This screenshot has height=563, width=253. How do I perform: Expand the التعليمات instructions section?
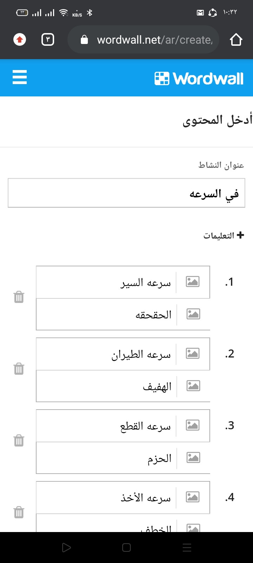click(x=223, y=235)
